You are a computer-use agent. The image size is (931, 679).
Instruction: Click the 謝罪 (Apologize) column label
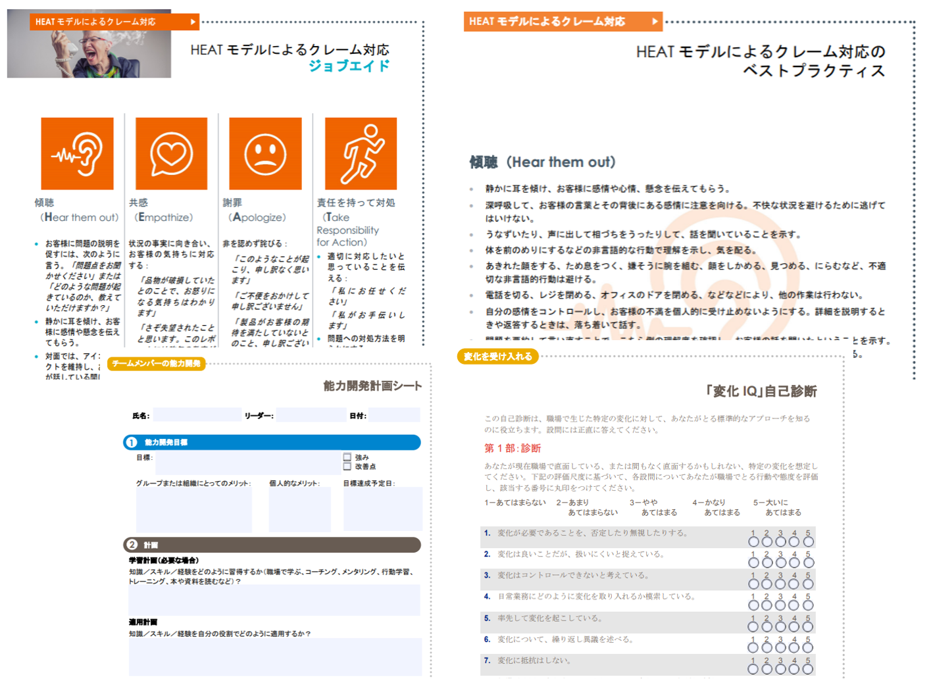click(x=254, y=210)
